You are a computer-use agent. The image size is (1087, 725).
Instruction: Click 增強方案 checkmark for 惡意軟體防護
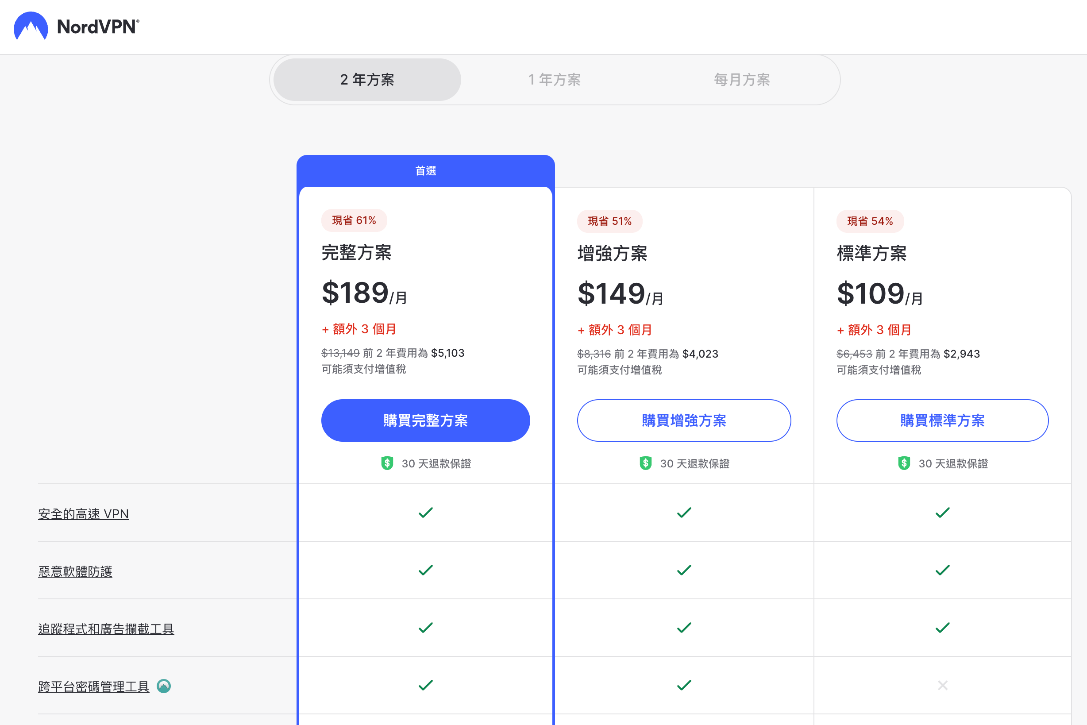coord(684,570)
